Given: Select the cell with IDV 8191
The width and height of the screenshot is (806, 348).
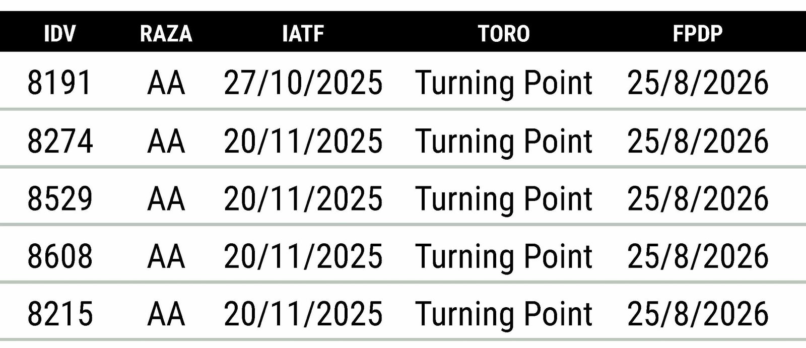Looking at the screenshot, I should click(59, 83).
